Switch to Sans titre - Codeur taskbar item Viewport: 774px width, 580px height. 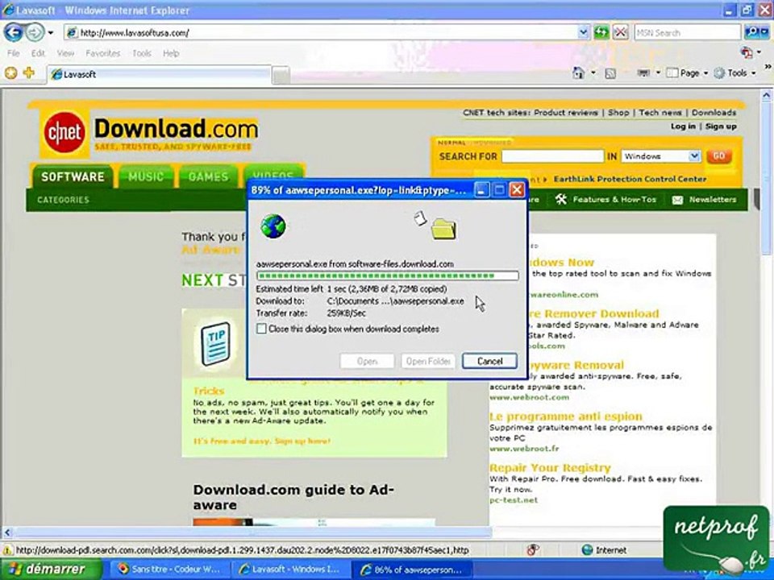pos(169,570)
